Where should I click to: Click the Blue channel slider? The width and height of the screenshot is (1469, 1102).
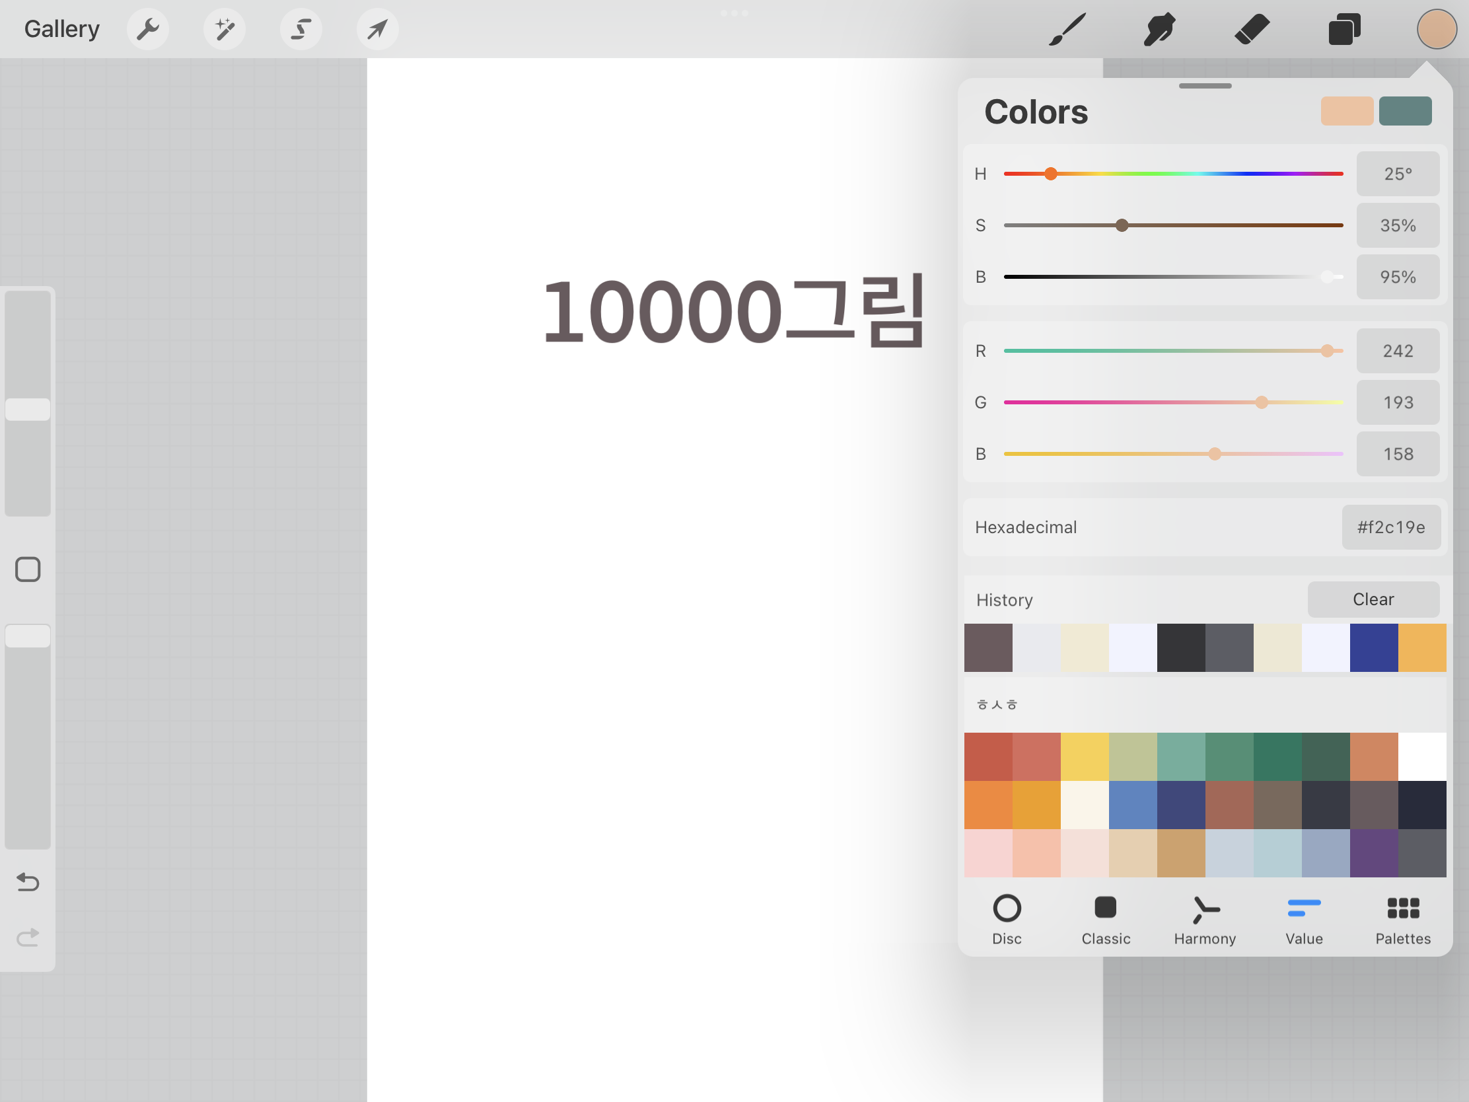pos(1174,455)
